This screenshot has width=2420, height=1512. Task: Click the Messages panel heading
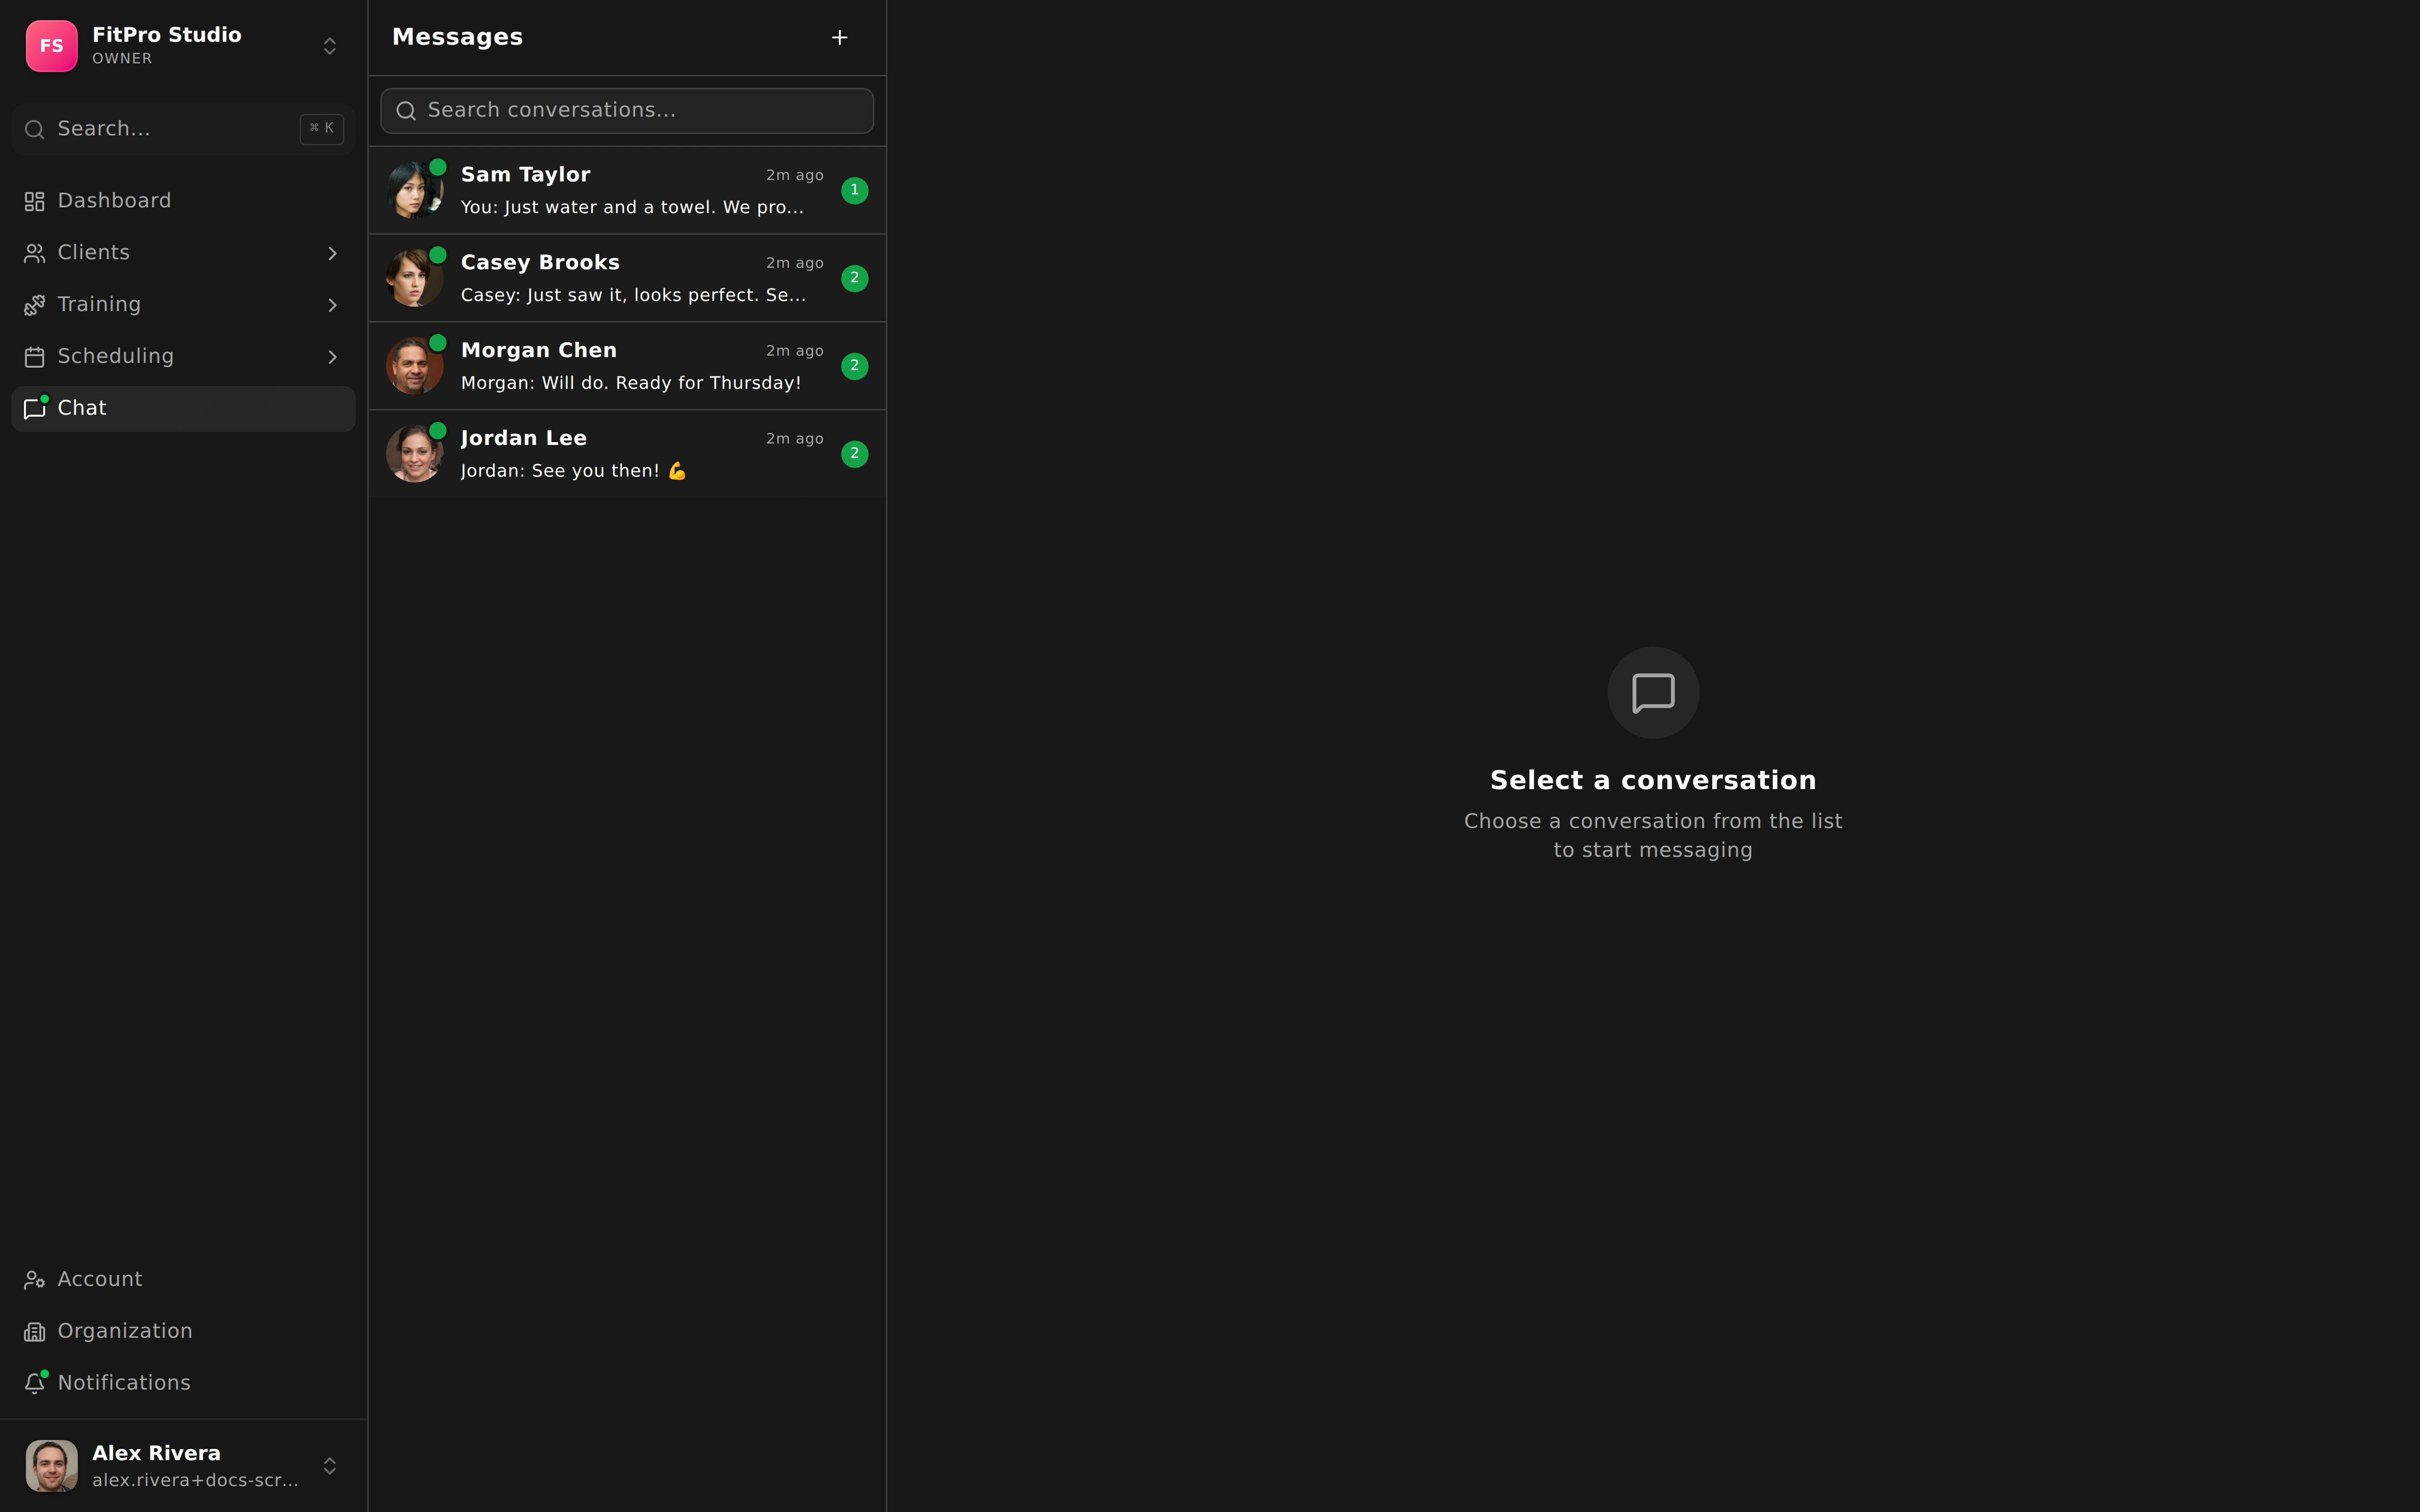click(457, 38)
